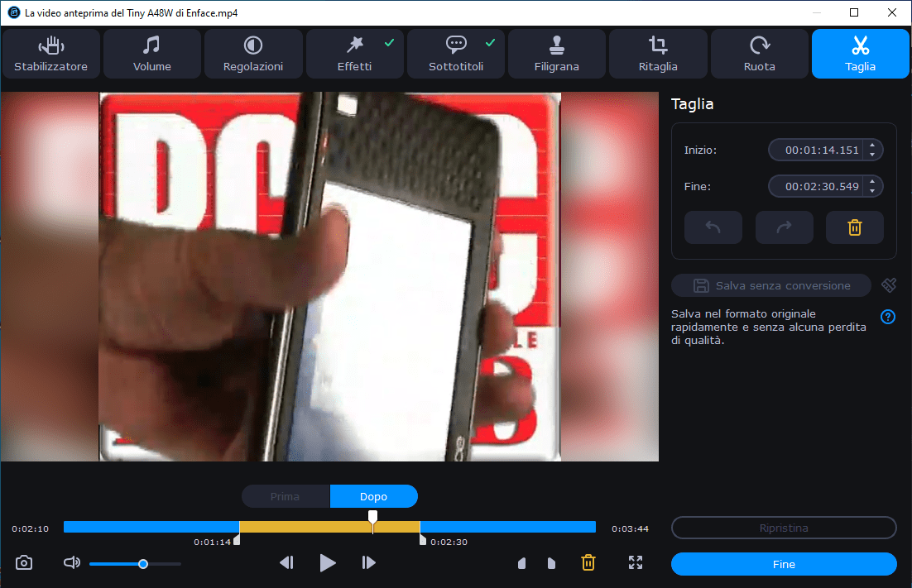Screen dimensions: 912x588
Task: Set the segment start marker icon
Action: (522, 564)
